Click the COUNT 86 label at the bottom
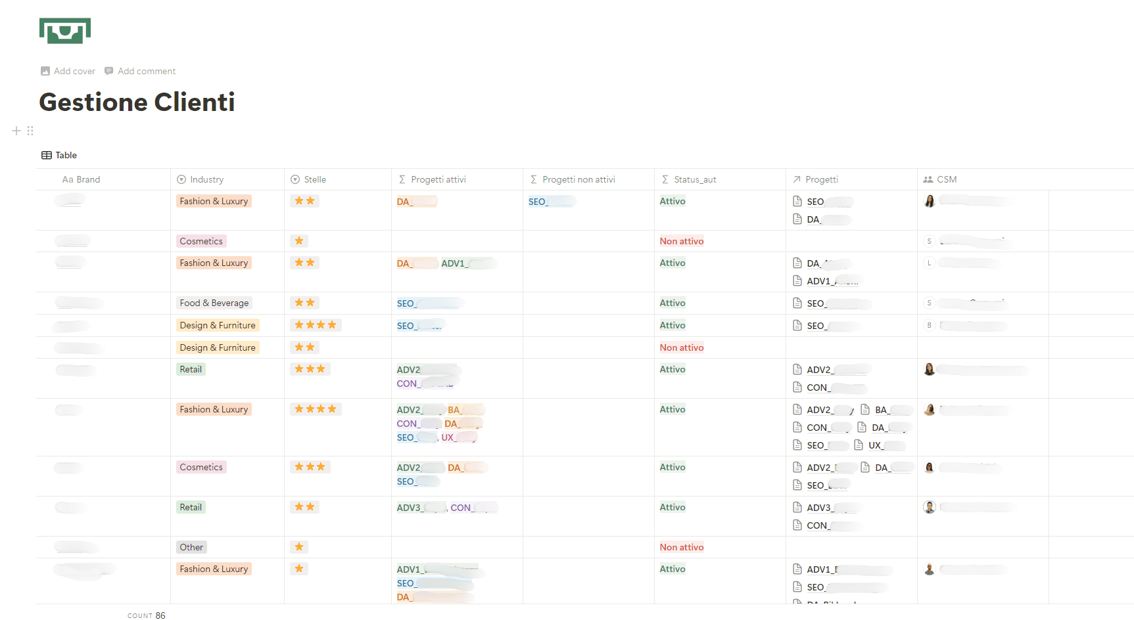The width and height of the screenshot is (1134, 620). [x=146, y=615]
